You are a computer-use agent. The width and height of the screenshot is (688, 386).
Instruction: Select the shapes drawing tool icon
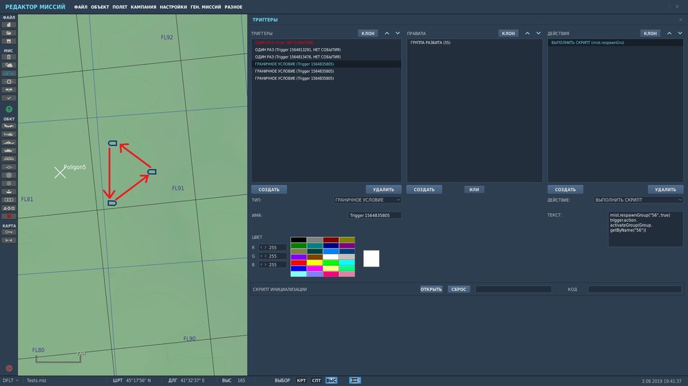click(9, 207)
